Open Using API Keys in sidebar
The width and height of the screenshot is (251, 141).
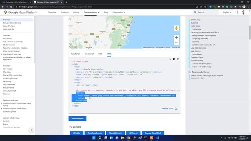point(9,26)
